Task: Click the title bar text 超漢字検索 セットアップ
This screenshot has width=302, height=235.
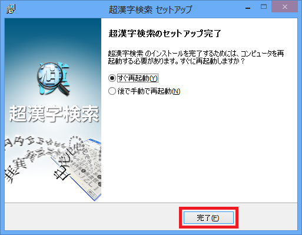Action: tap(150, 9)
